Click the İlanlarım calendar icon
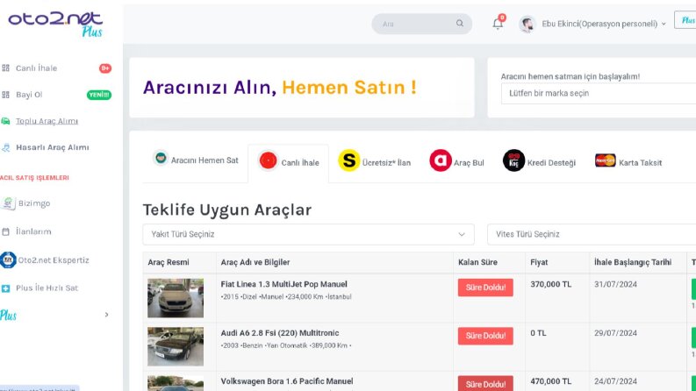696x391 pixels. coord(6,231)
